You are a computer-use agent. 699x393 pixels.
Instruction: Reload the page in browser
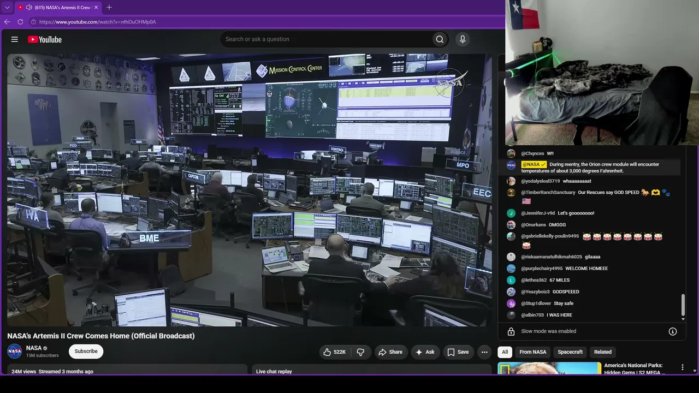tap(20, 22)
